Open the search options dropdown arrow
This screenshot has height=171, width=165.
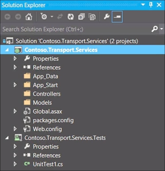pyautogui.click(x=162, y=29)
